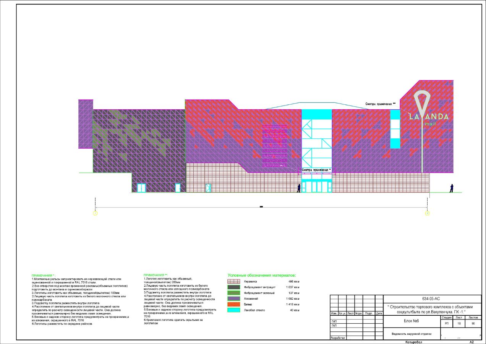Click the Керамика hatch swatch in legend
This screenshot has width=486, height=344.
pyautogui.click(x=234, y=281)
